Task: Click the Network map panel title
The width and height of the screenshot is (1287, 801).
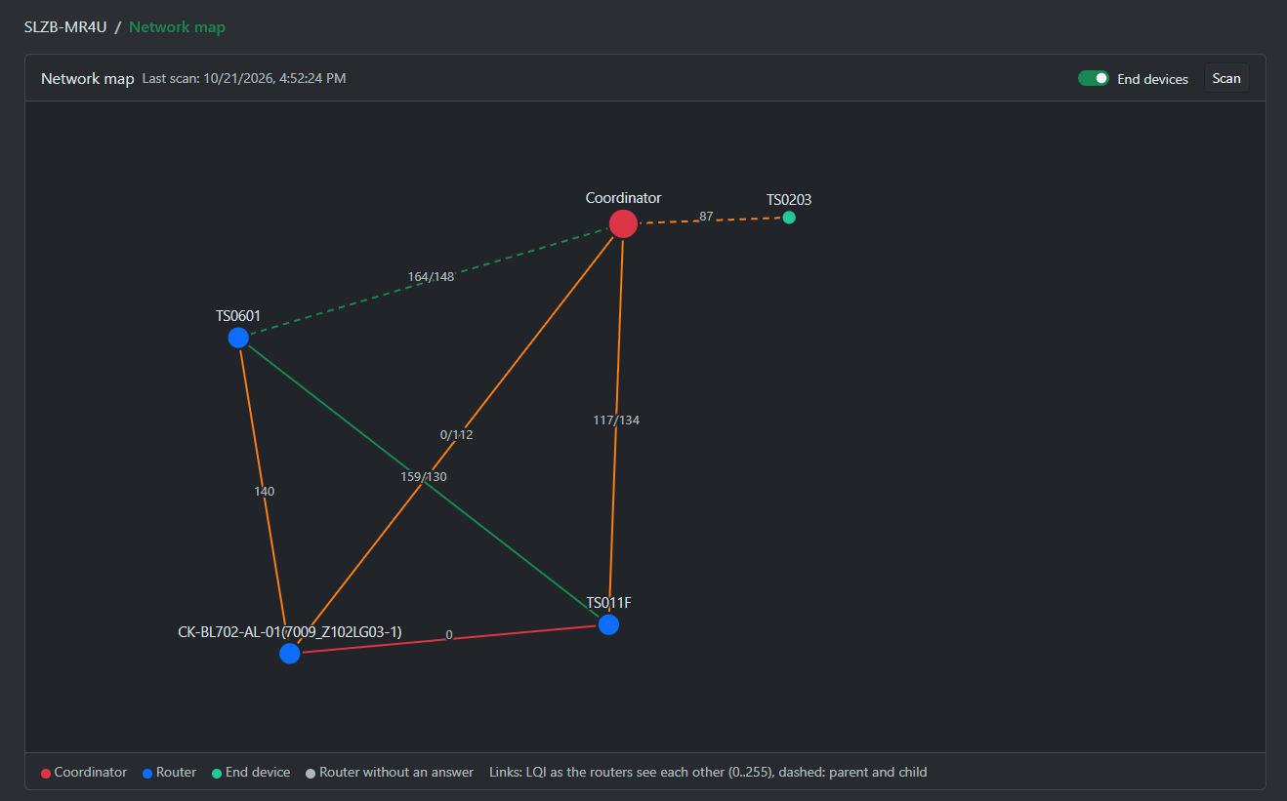Action: pyautogui.click(x=87, y=78)
